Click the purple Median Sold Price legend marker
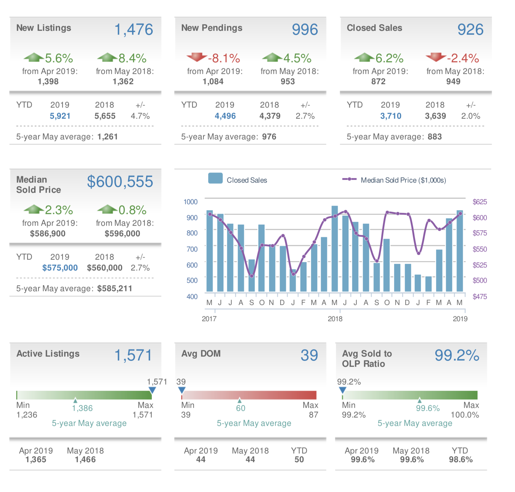The height and width of the screenshot is (492, 515). coord(349,179)
